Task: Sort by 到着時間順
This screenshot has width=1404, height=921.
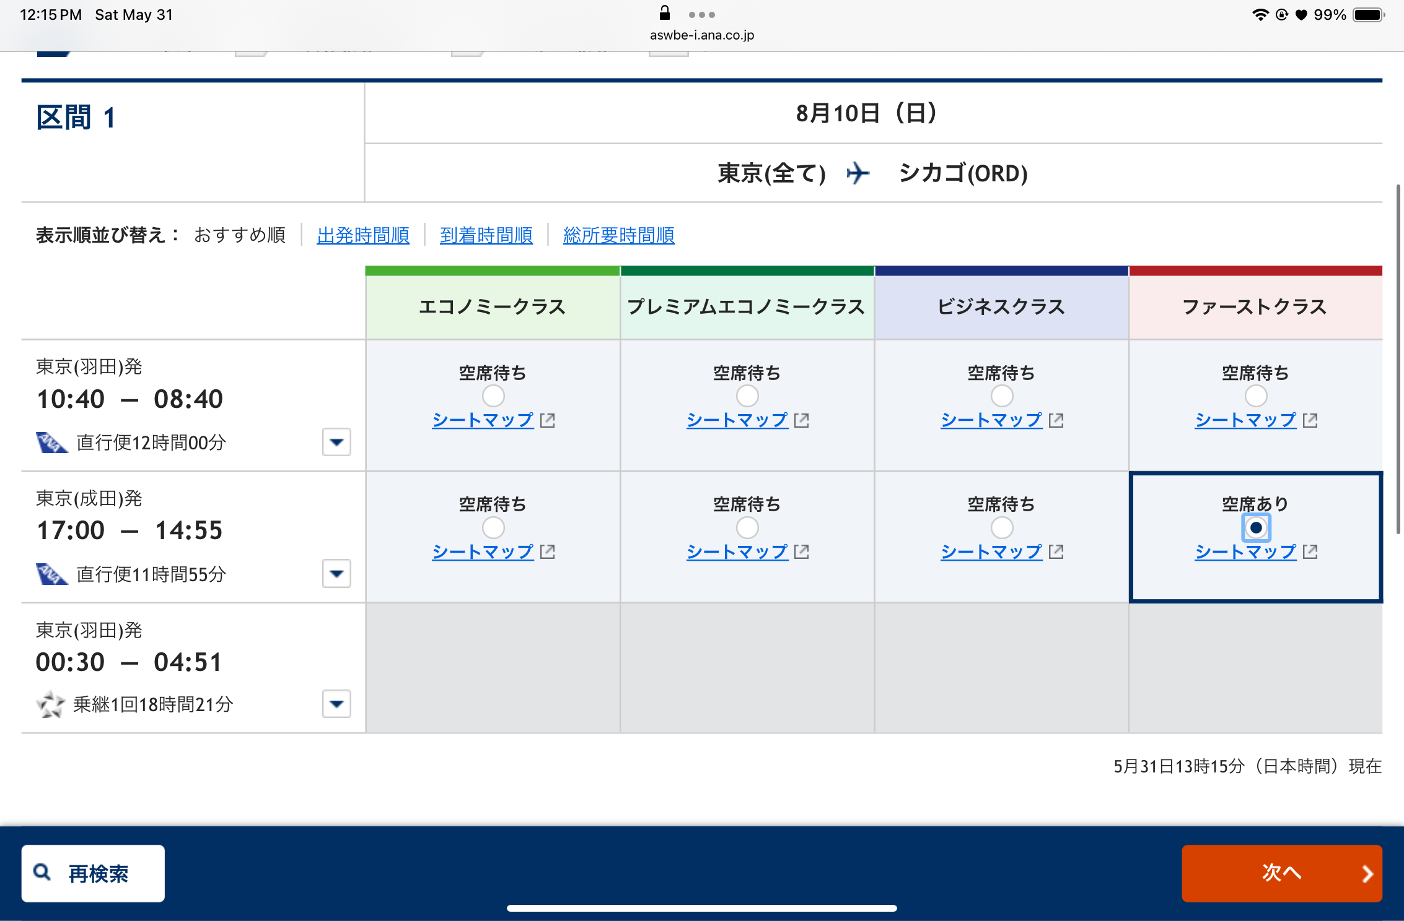Action: click(486, 235)
